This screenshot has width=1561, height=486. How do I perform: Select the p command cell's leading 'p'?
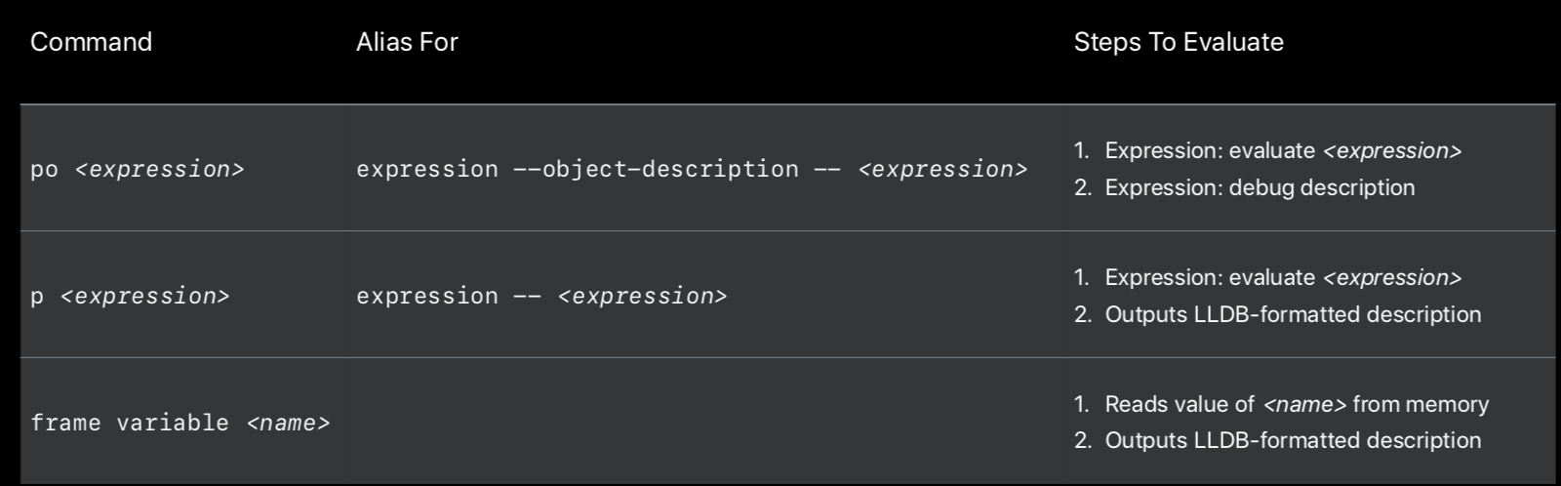(37, 297)
